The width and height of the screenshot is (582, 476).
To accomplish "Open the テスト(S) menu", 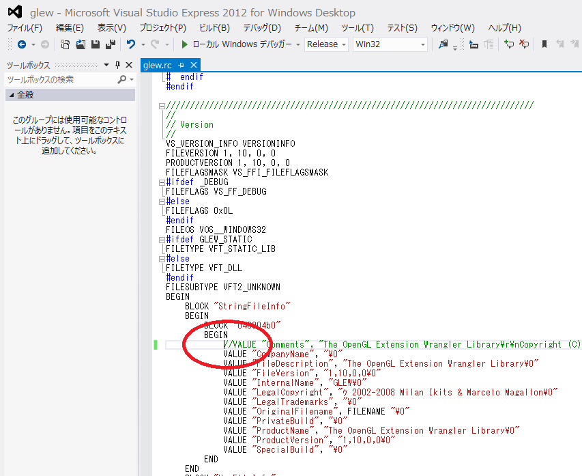I will click(403, 28).
